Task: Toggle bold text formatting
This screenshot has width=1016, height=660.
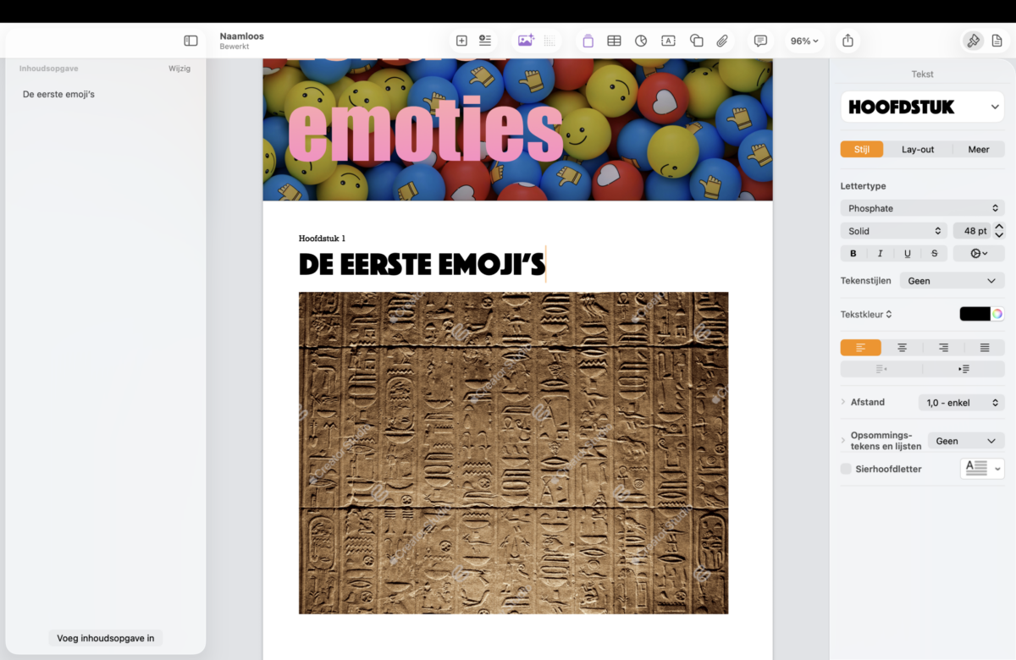Action: point(853,253)
